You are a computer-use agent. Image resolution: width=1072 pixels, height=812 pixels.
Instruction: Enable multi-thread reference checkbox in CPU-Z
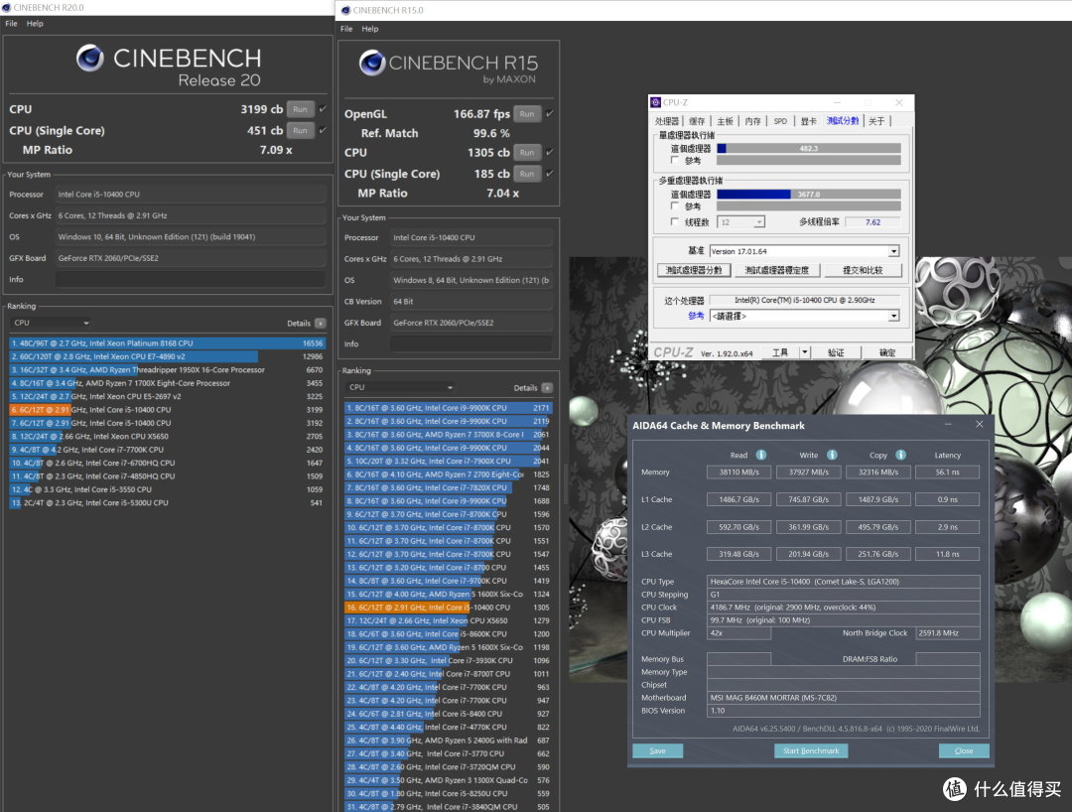[675, 205]
